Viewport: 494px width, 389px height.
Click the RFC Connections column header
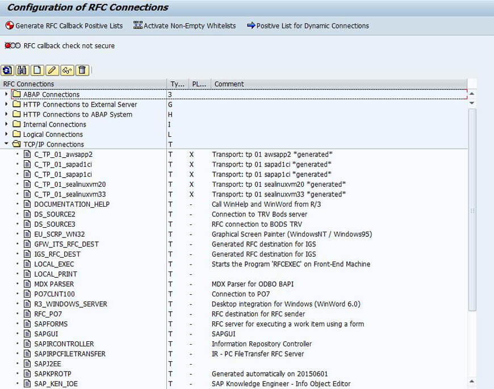28,84
